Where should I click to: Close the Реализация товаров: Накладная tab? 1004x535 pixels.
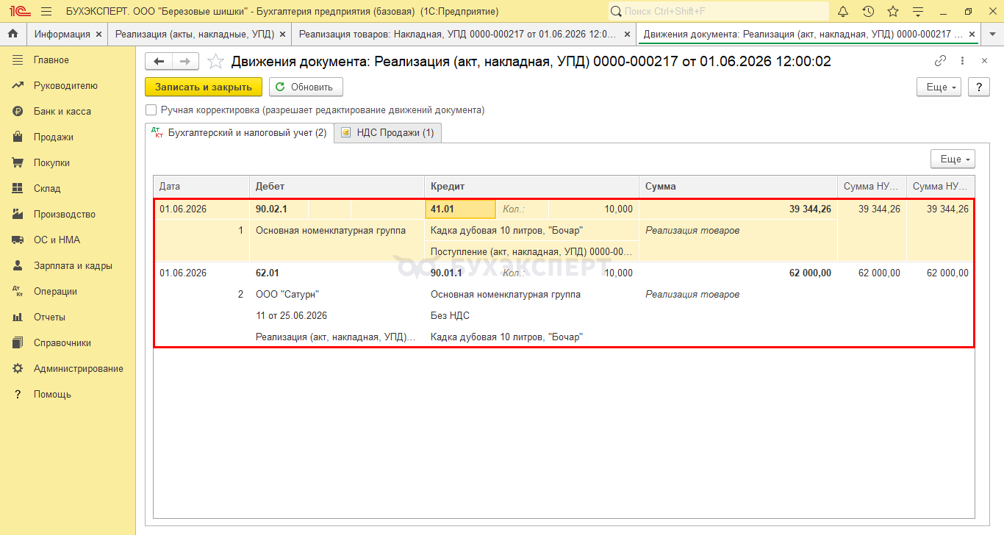[x=627, y=35]
